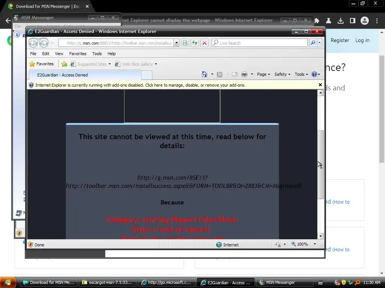Click the IE Forward navigation button
385x288 pixels.
click(44, 43)
